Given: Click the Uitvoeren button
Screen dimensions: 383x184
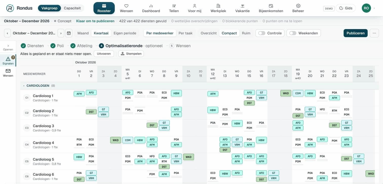Looking at the screenshot, I should click(x=104, y=54).
